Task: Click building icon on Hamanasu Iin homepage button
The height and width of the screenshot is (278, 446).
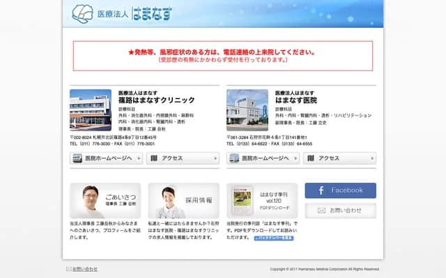Action: [233, 158]
